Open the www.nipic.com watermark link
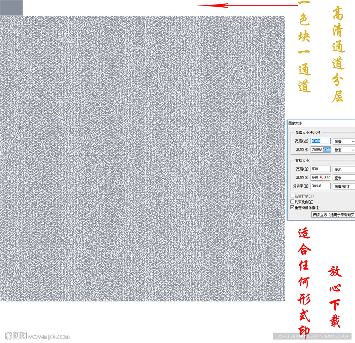Image resolution: width=355 pixels, height=343 pixels. (x=49, y=337)
